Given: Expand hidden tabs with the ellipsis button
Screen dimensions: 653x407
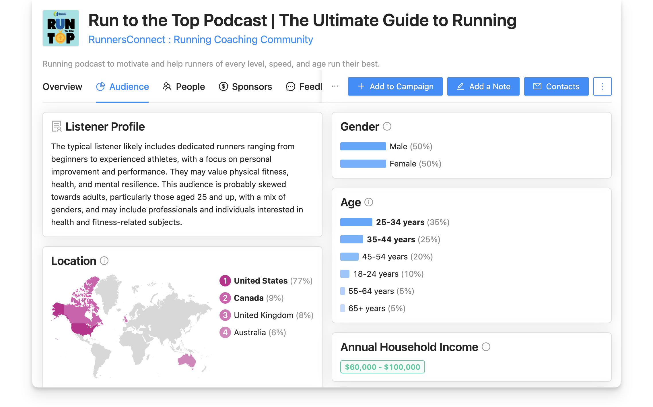Looking at the screenshot, I should pos(335,86).
